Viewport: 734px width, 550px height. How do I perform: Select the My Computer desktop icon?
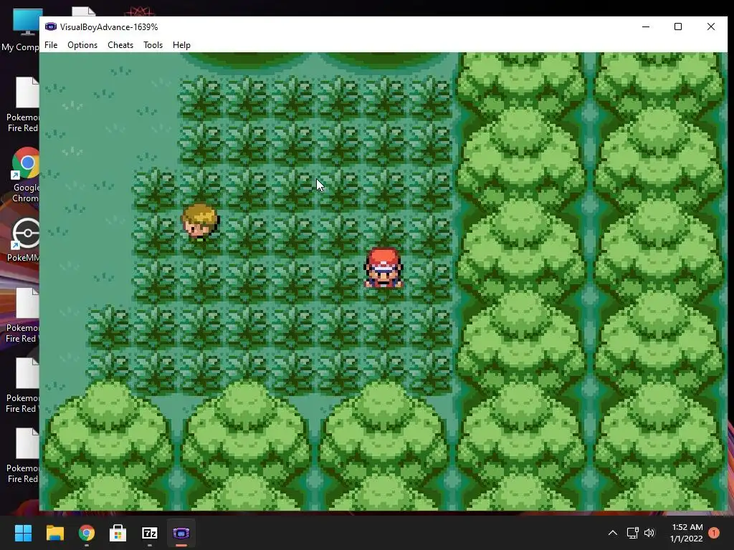click(x=21, y=30)
